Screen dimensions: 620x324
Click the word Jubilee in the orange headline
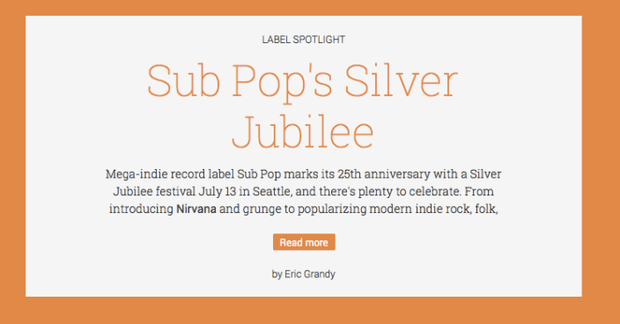click(302, 131)
